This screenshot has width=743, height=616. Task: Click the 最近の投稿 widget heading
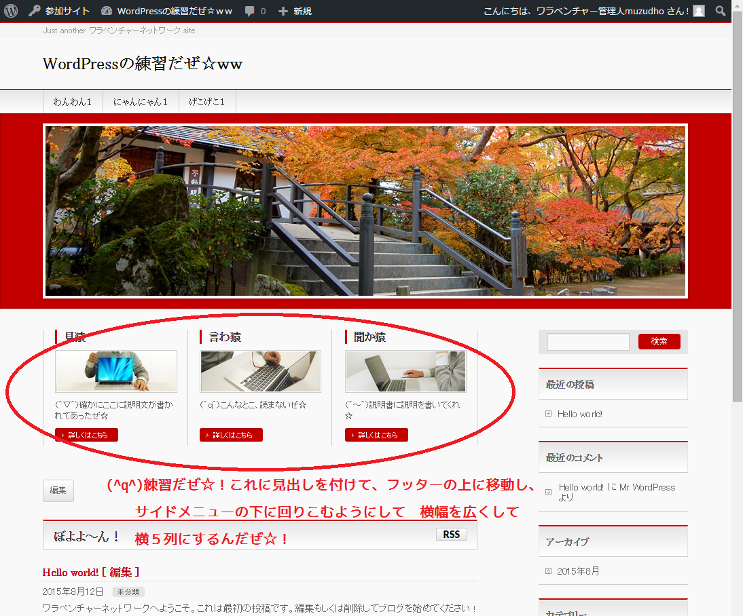coord(570,384)
